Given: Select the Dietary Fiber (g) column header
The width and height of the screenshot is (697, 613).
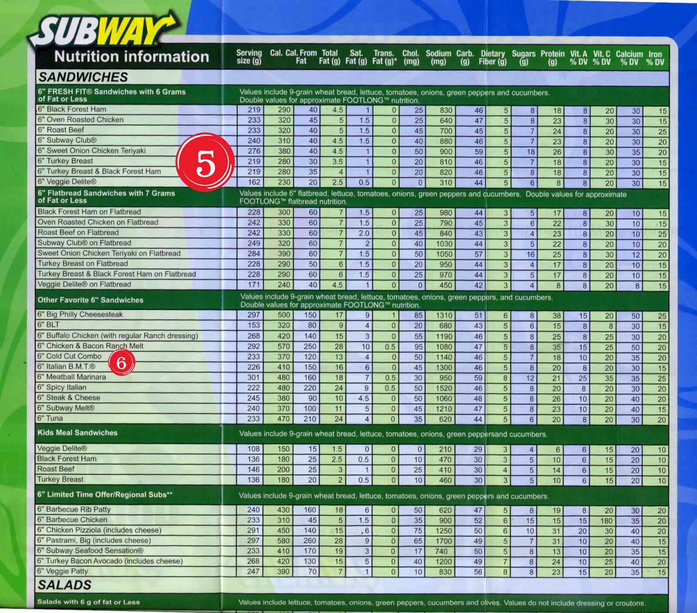Looking at the screenshot, I should 493,57.
